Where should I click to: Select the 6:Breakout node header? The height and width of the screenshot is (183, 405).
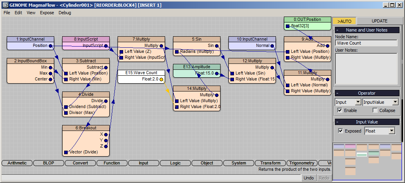86,128
